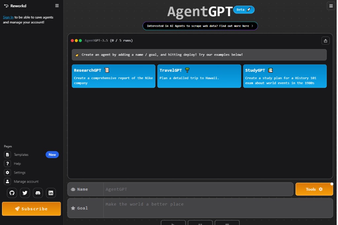Viewport: 338px width, 225px height.
Task: Open the Reworkd sidebar hamburger menu
Action: point(56,6)
